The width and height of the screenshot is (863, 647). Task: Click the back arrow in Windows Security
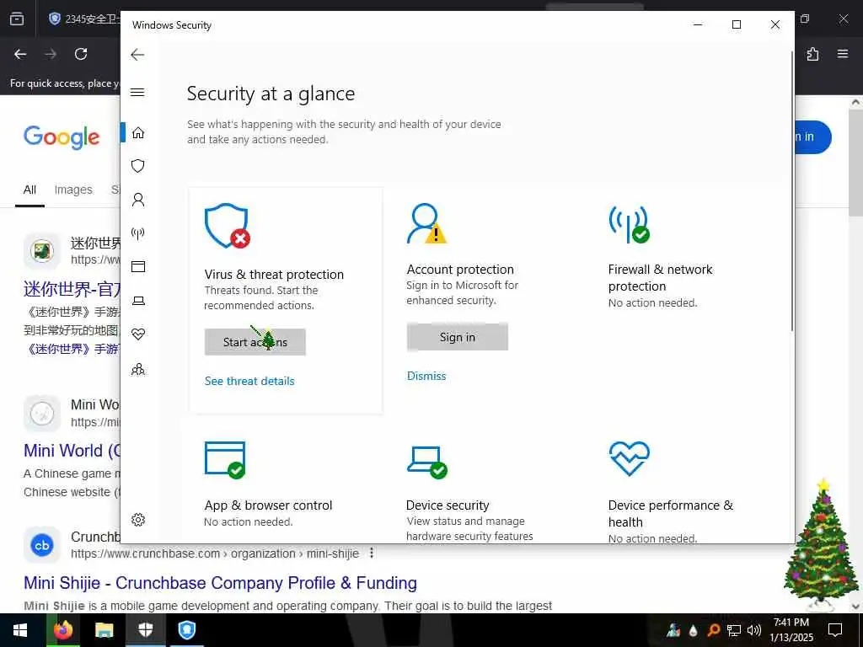(x=137, y=55)
